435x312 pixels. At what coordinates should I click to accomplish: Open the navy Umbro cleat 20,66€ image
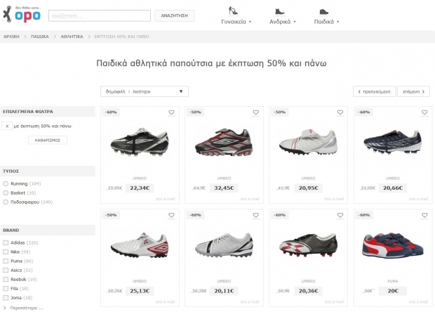[393, 142]
